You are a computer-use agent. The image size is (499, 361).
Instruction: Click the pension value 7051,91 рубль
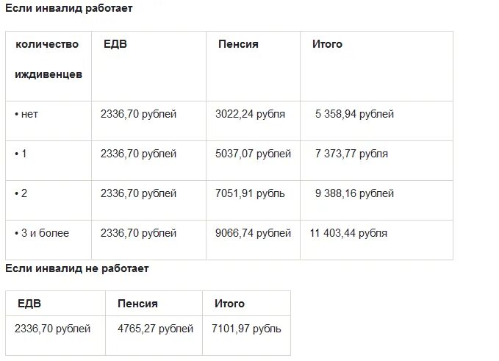click(x=250, y=193)
